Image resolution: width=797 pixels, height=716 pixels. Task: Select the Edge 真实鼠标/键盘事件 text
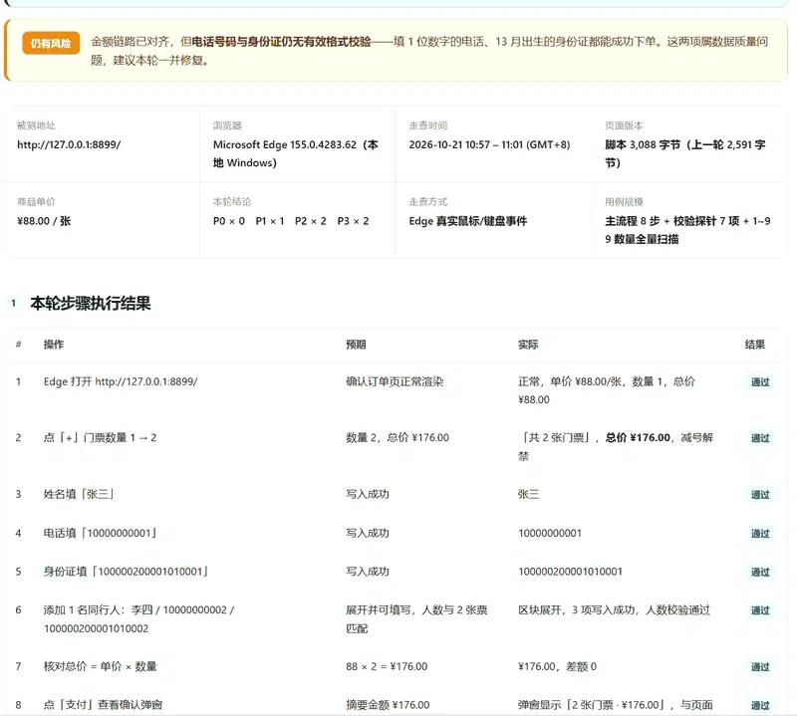[x=467, y=221]
